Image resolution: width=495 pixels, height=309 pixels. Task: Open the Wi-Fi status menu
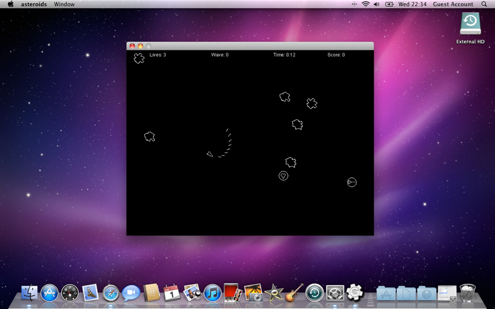(366, 4)
